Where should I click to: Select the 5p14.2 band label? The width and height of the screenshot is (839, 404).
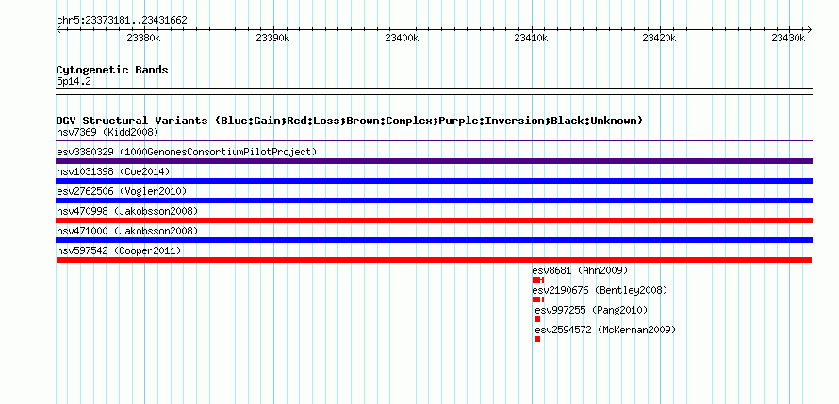tap(74, 81)
